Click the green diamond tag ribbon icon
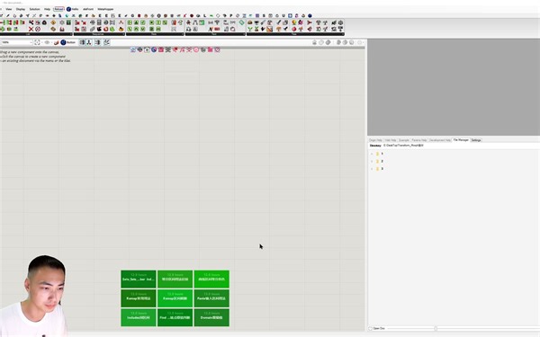Screen dimensions: 540x337 pos(241,22)
